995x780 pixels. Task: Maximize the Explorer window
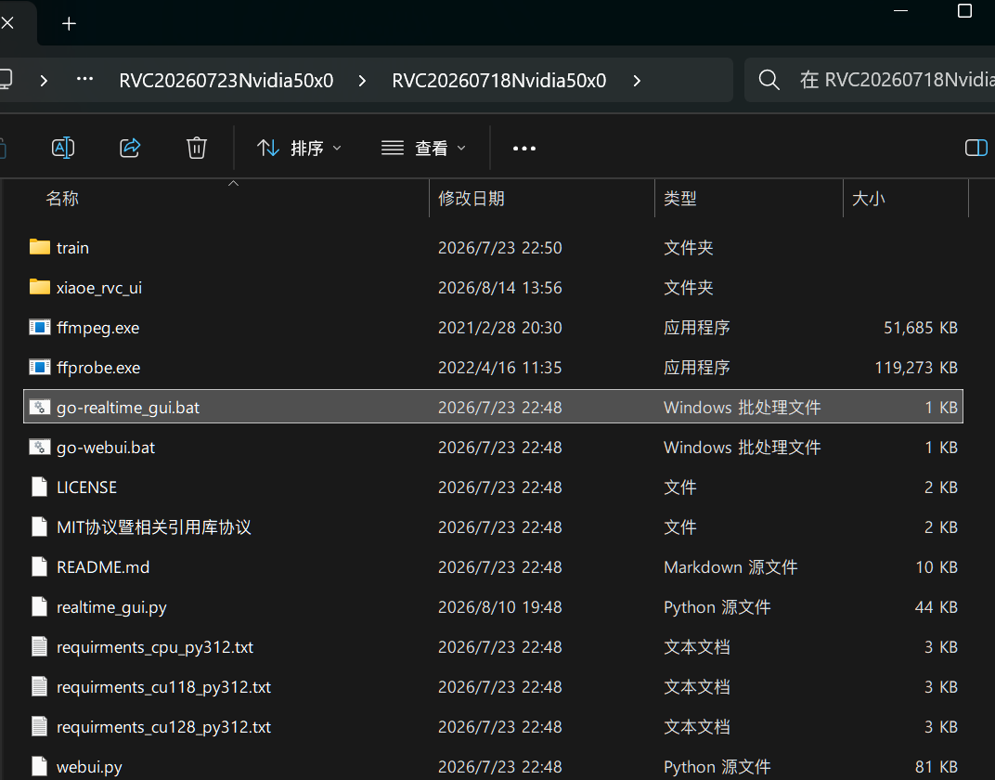tap(964, 11)
